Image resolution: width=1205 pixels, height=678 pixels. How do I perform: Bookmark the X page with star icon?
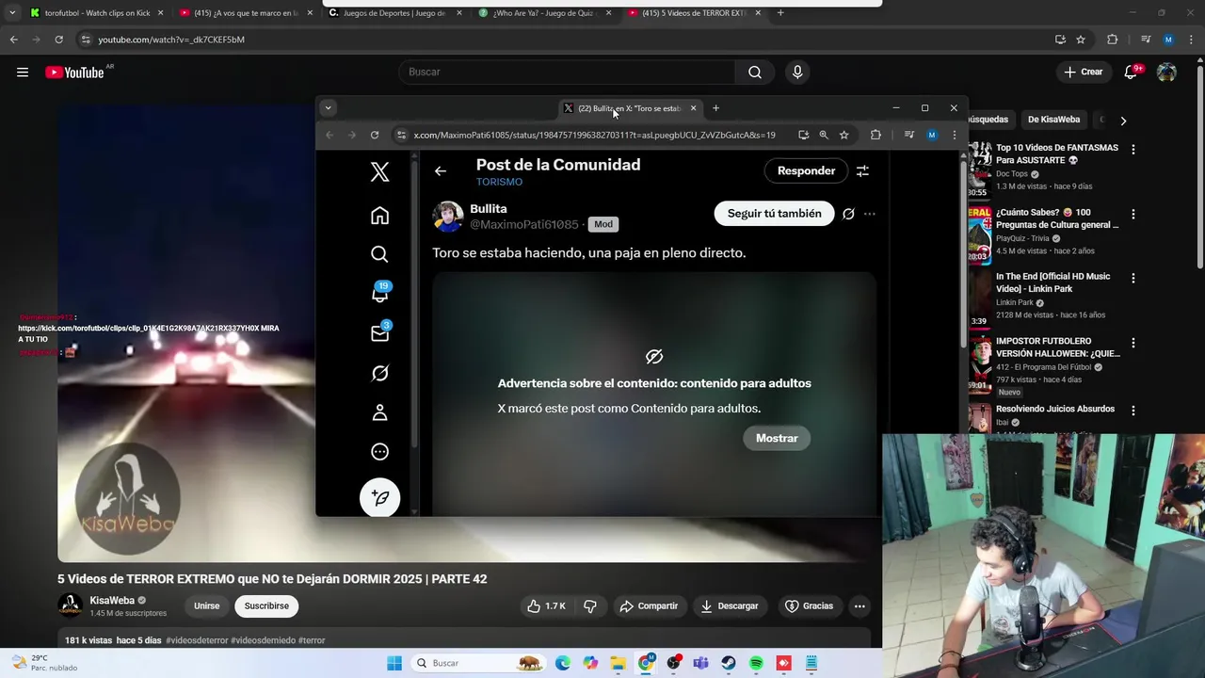844,135
